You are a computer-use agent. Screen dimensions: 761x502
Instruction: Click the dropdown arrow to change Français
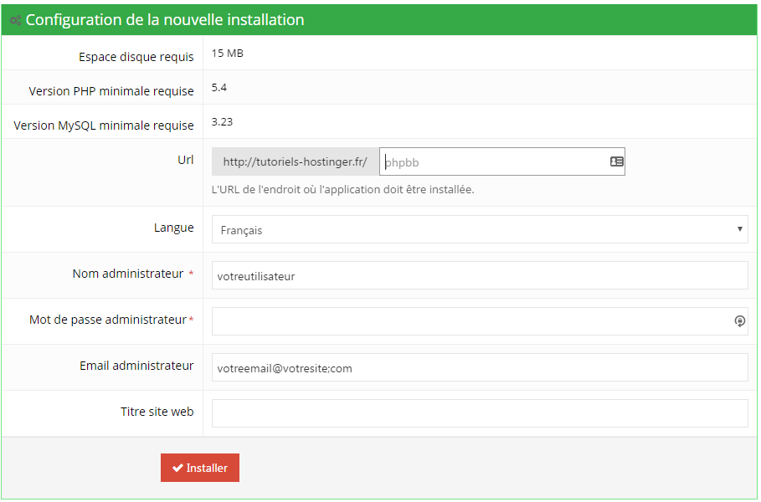(740, 228)
